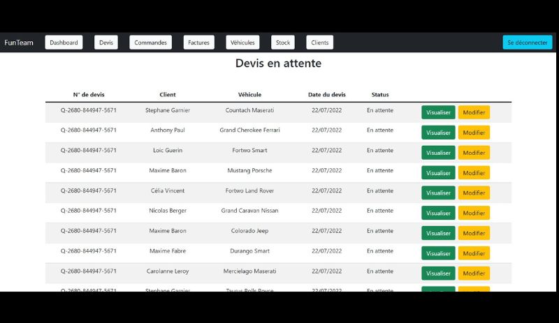
Task: Click the Grand Caravan Nissan cell
Action: click(249, 211)
